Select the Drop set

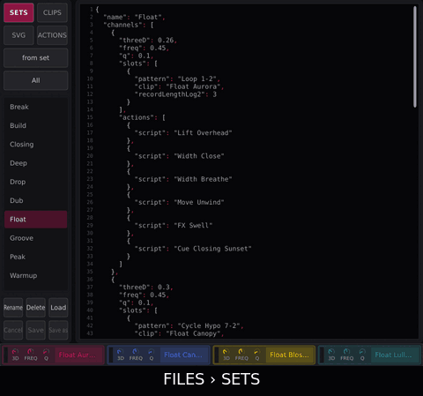[35, 182]
